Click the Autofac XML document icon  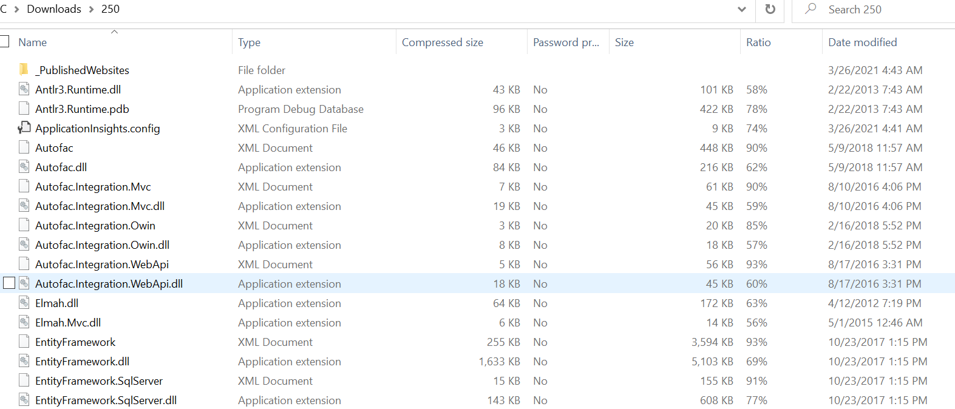(x=24, y=147)
